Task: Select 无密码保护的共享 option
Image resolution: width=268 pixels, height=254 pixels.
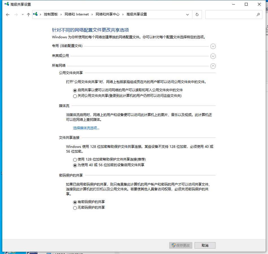Action: point(75,208)
